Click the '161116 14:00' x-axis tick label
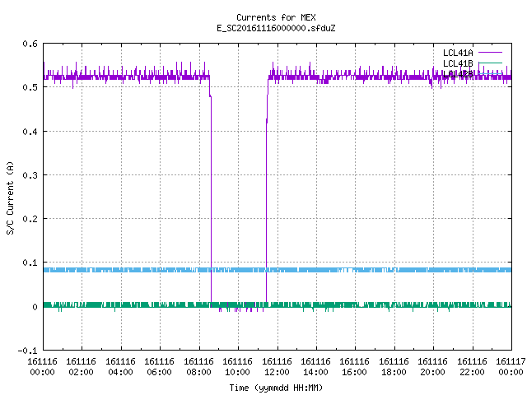Viewport: 527px width, 395px height. [x=315, y=367]
